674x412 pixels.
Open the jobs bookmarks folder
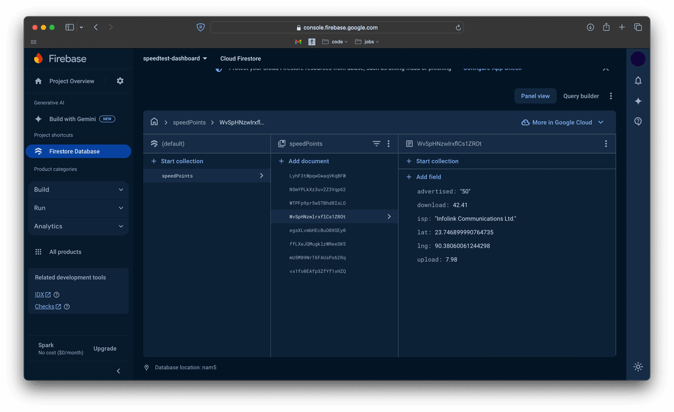click(x=367, y=42)
